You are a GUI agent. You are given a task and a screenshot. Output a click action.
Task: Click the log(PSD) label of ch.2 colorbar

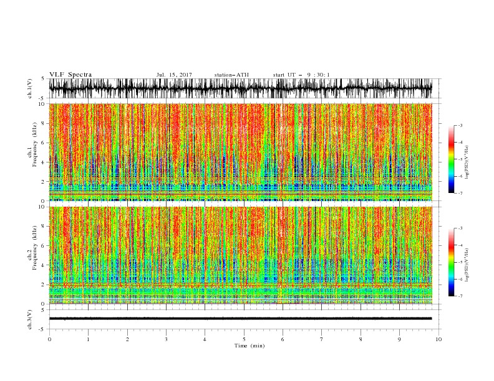(467, 265)
